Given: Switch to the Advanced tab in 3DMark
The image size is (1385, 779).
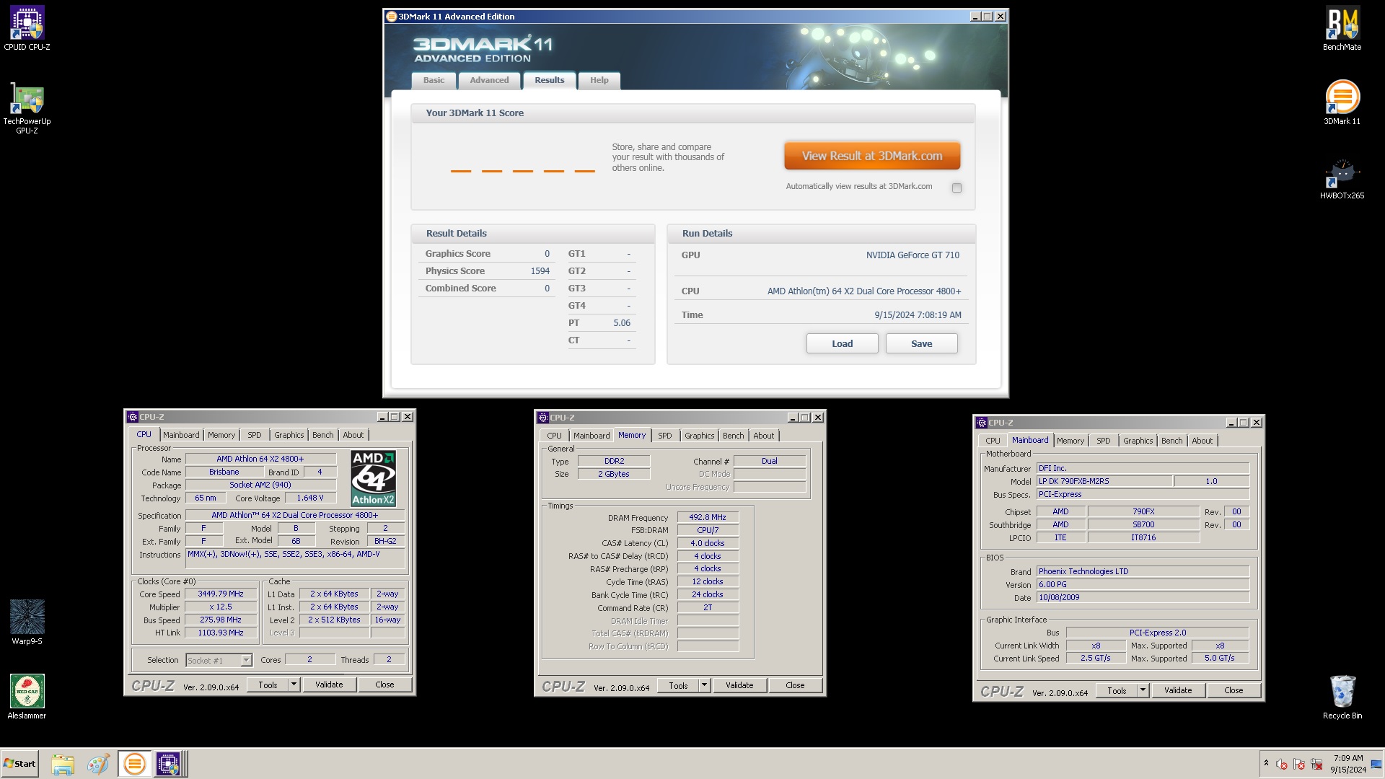Looking at the screenshot, I should tap(489, 80).
